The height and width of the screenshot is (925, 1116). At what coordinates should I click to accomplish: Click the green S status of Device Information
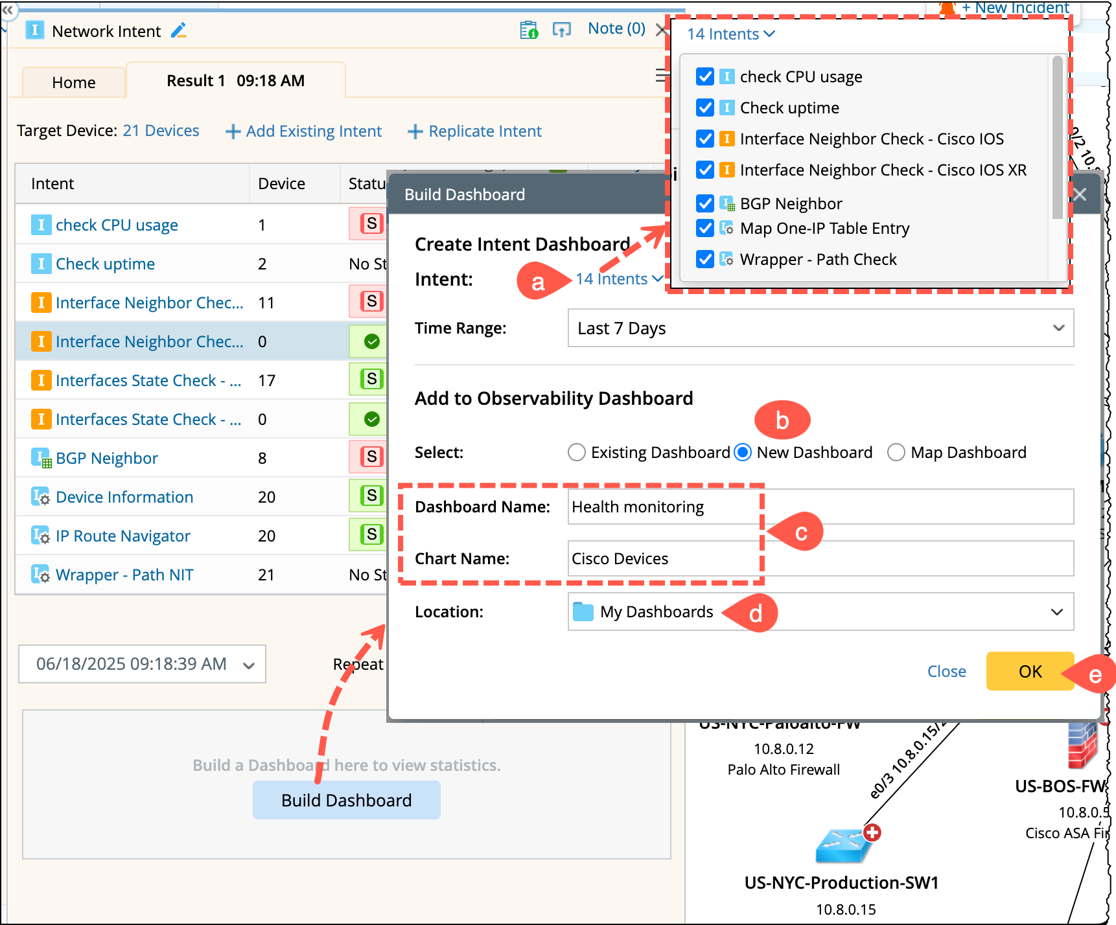tap(371, 496)
